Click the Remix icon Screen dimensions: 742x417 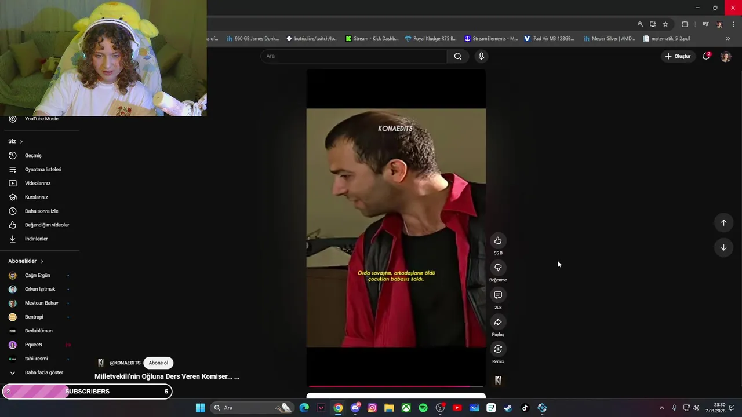[x=498, y=349]
